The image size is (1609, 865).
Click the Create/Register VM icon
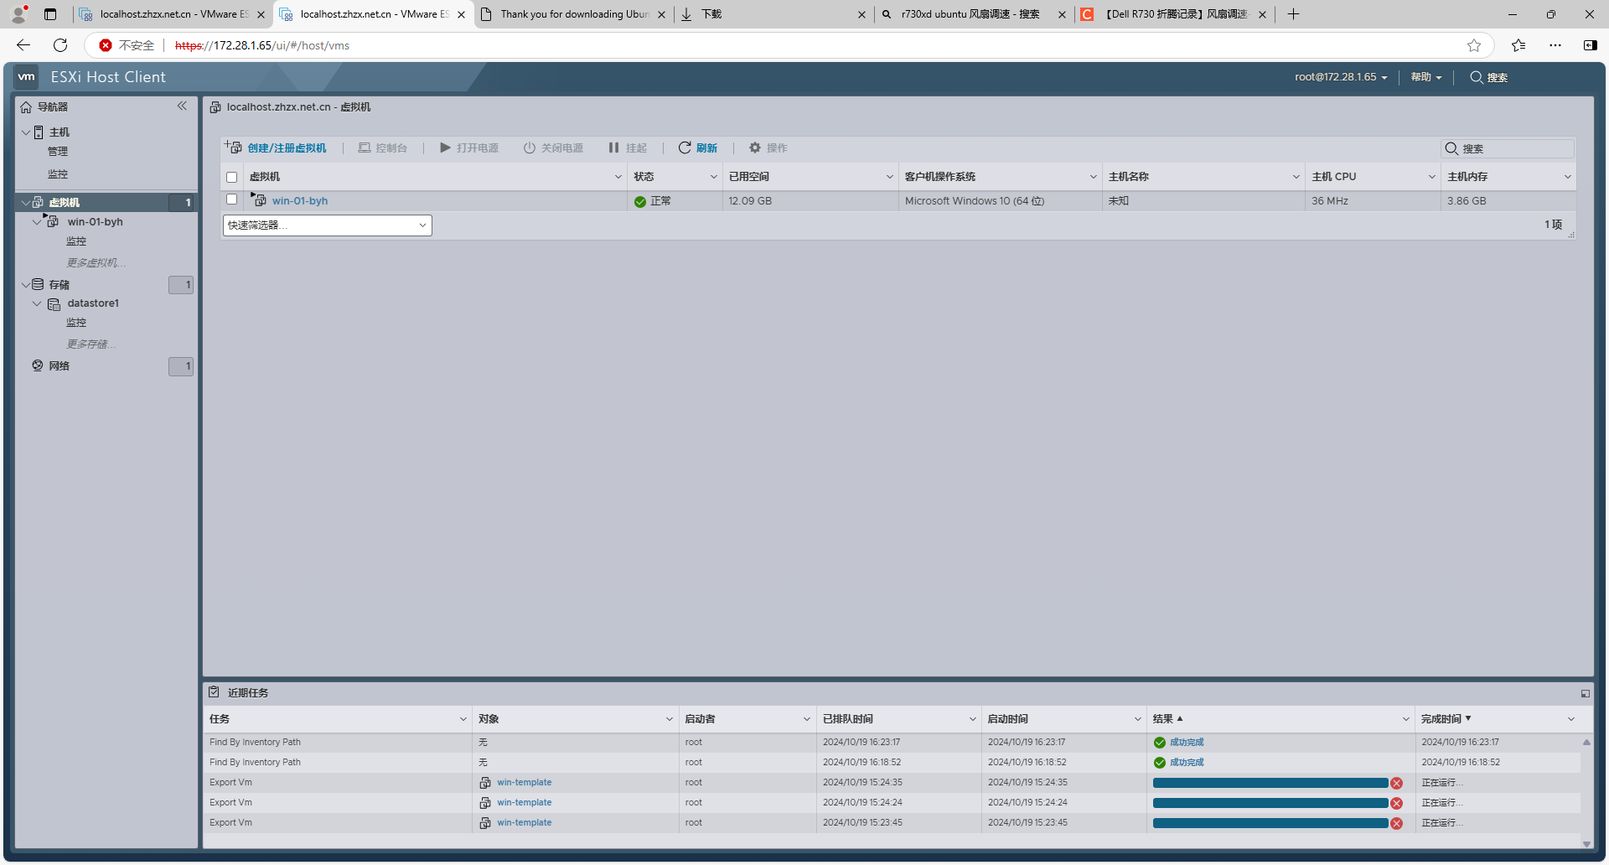pos(233,148)
